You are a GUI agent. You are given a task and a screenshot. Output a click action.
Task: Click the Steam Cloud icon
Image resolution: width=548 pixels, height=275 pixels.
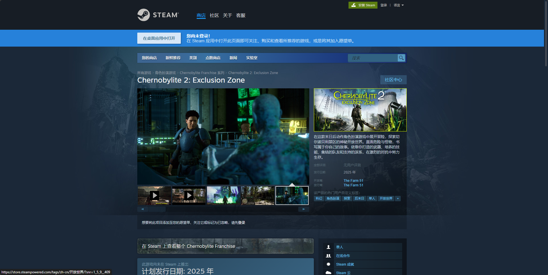click(328, 273)
